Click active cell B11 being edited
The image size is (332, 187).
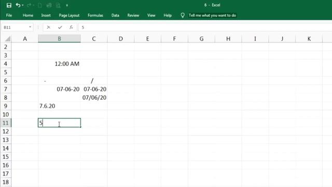[59, 123]
